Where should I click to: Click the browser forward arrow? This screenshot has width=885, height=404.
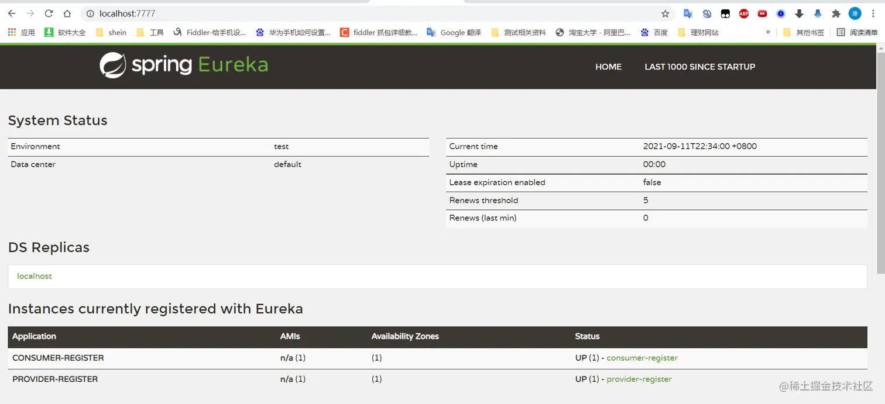click(x=30, y=13)
